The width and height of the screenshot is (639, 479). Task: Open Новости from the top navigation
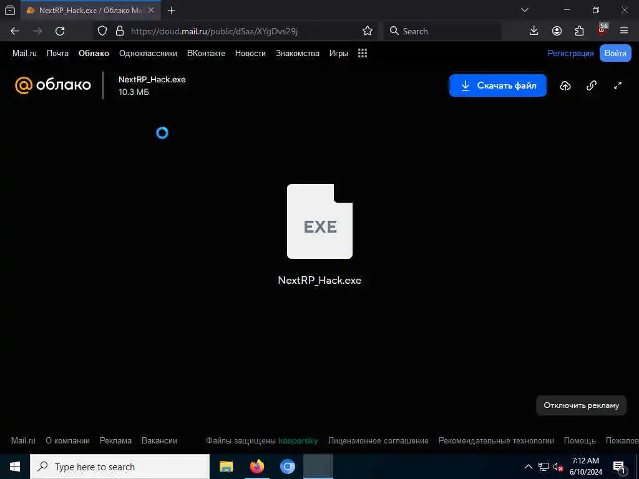250,54
